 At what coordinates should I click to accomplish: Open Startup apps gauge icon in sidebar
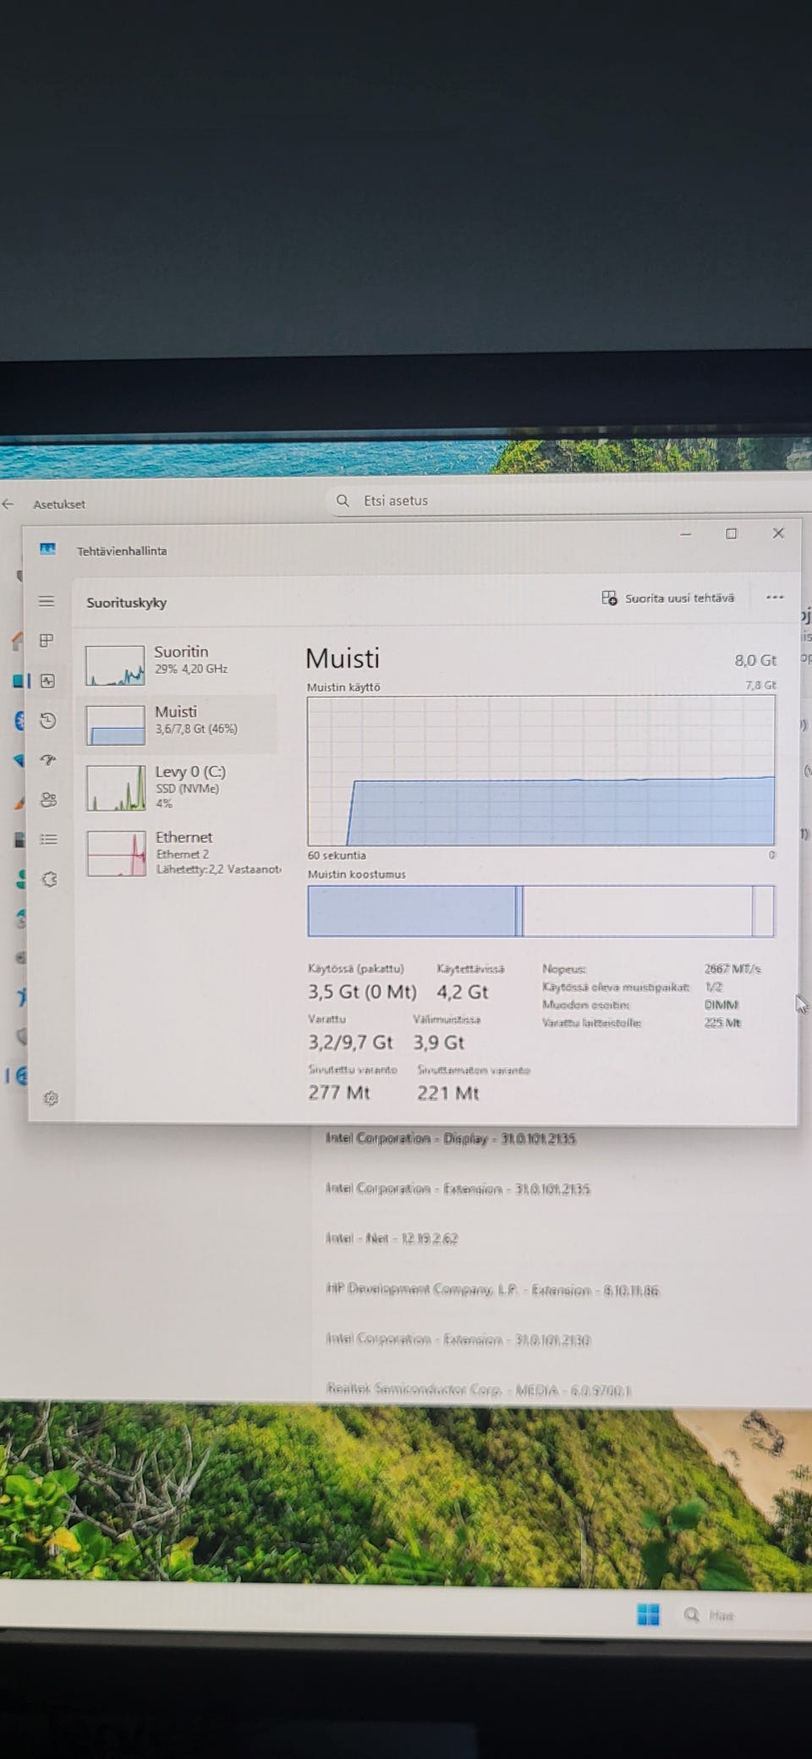pos(48,760)
